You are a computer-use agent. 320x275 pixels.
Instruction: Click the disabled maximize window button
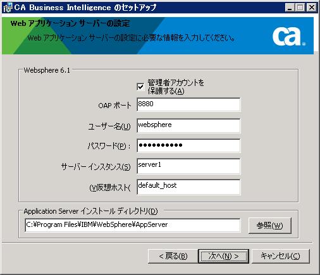300,8
